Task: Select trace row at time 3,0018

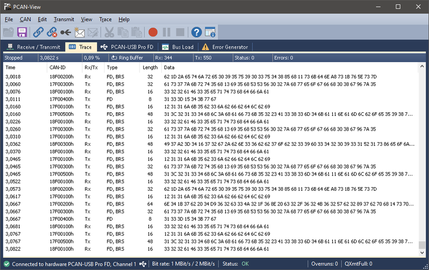Action: pyautogui.click(x=211, y=77)
